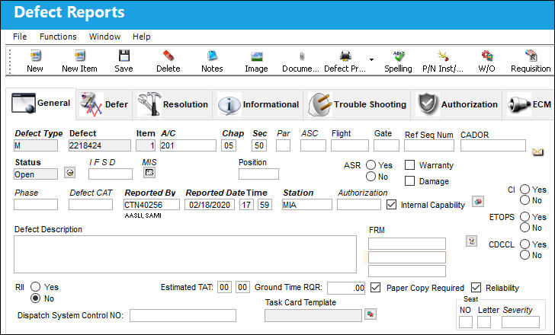Click the New Item toolbar icon
Image resolution: width=555 pixels, height=335 pixels.
pyautogui.click(x=79, y=56)
